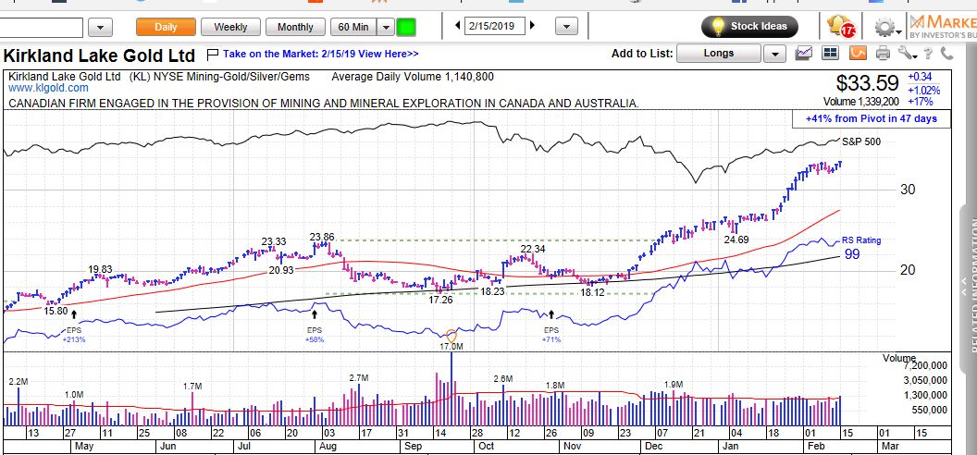
Task: Click the Kirkland Lake Gold Ltd title
Action: click(99, 55)
